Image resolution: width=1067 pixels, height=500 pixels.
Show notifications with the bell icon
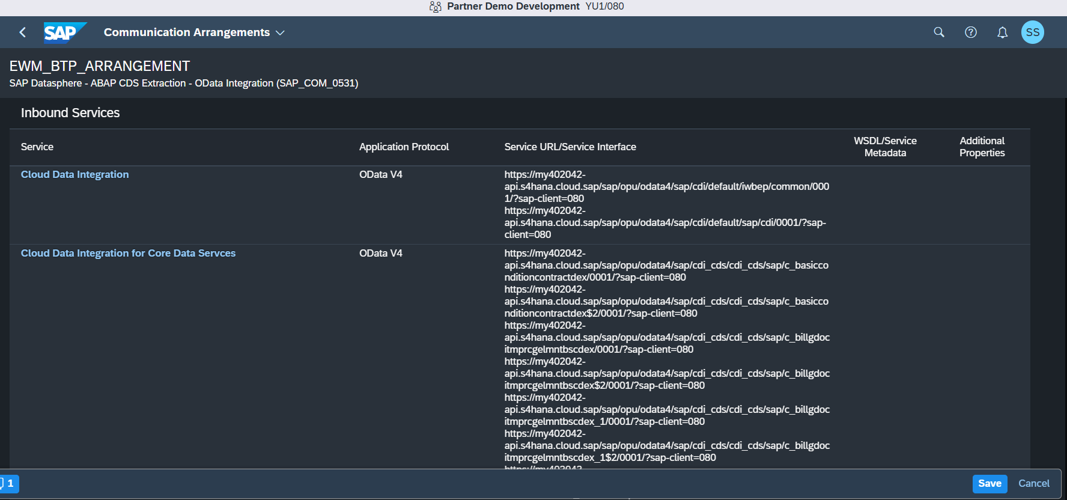tap(1003, 32)
